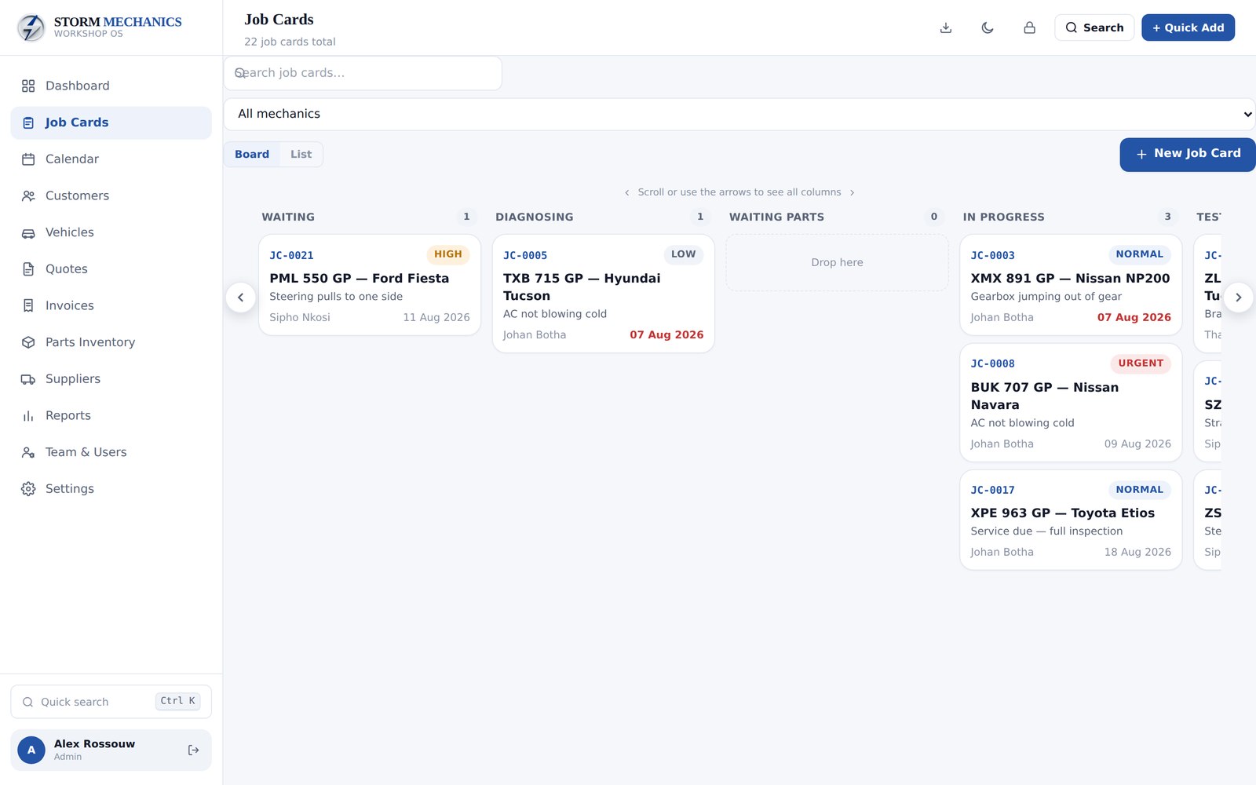
Task: Go to Customers via its icon
Action: pos(28,195)
